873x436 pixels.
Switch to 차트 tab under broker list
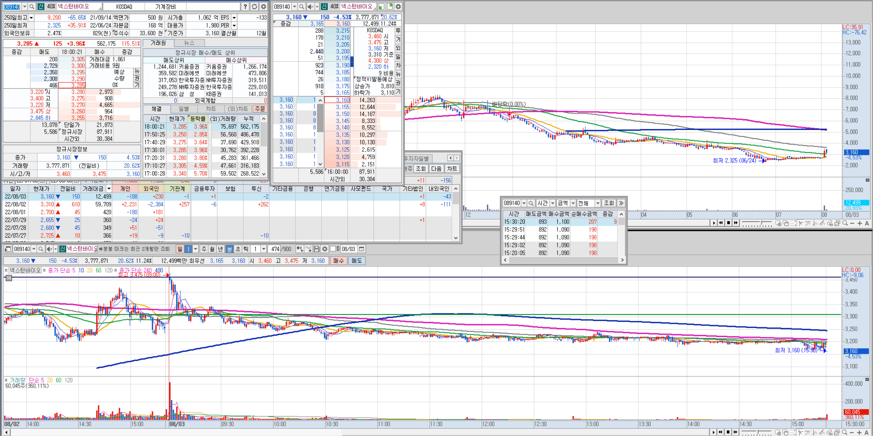click(211, 109)
